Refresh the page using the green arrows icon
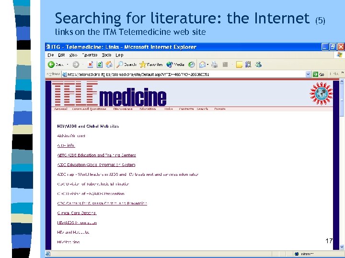Screen dimensions: 345x258 click(x=100, y=64)
